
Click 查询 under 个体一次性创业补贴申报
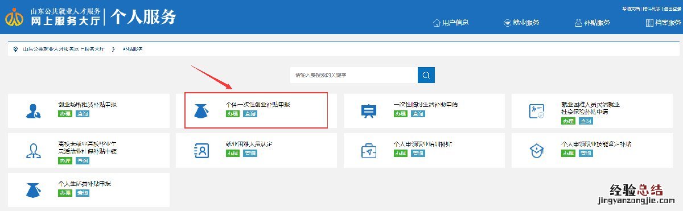click(250, 114)
